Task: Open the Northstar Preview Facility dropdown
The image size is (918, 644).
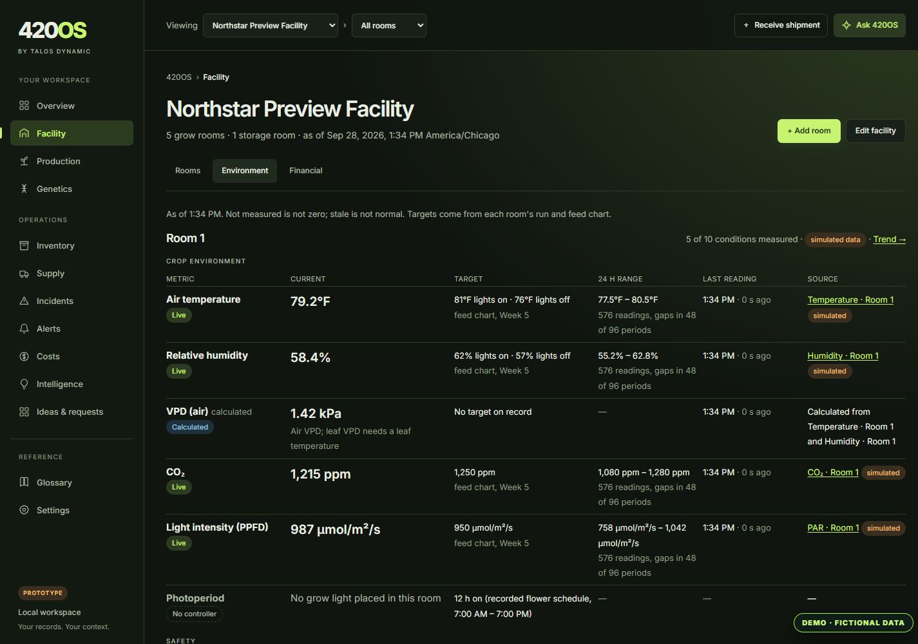Action: (x=271, y=26)
